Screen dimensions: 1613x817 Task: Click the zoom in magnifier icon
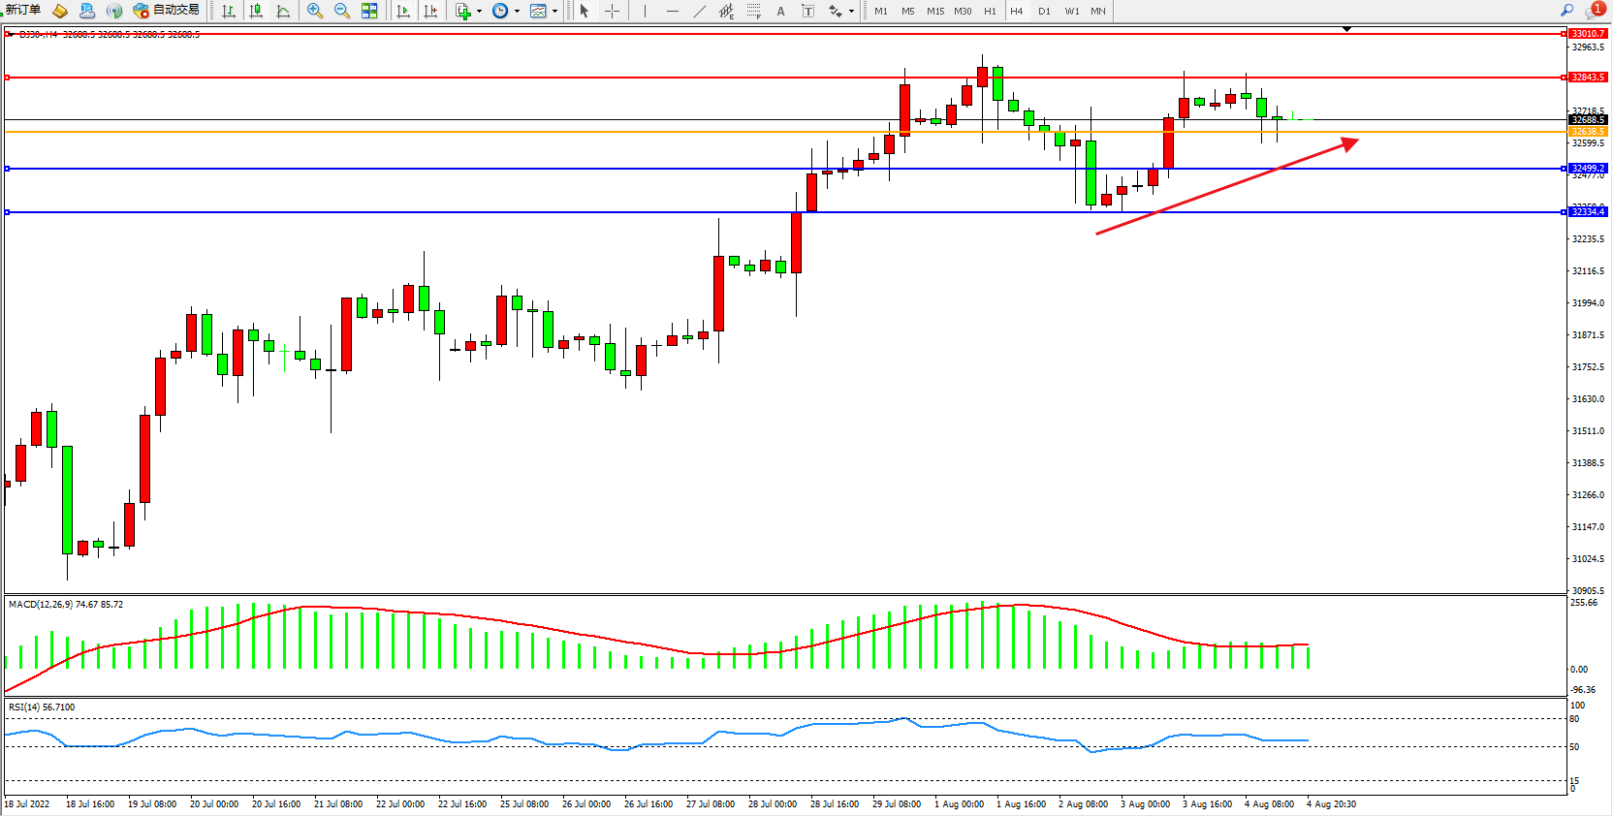(315, 11)
